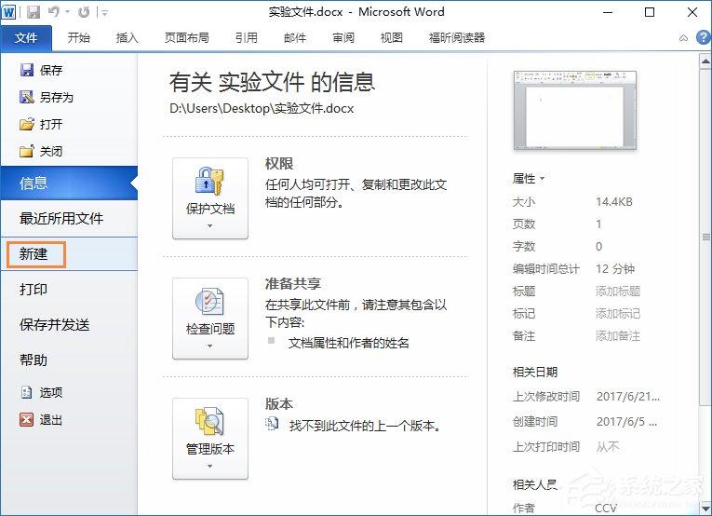
Task: Click 打开 in the backstage menu
Action: [x=41, y=124]
